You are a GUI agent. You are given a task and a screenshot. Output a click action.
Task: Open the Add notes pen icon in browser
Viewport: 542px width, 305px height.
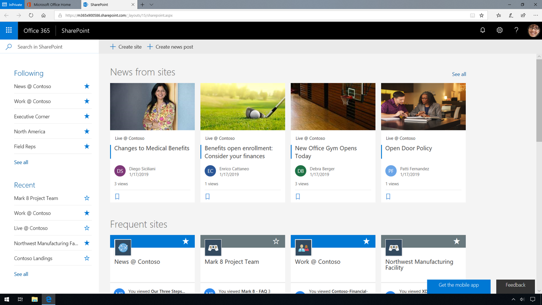click(511, 15)
